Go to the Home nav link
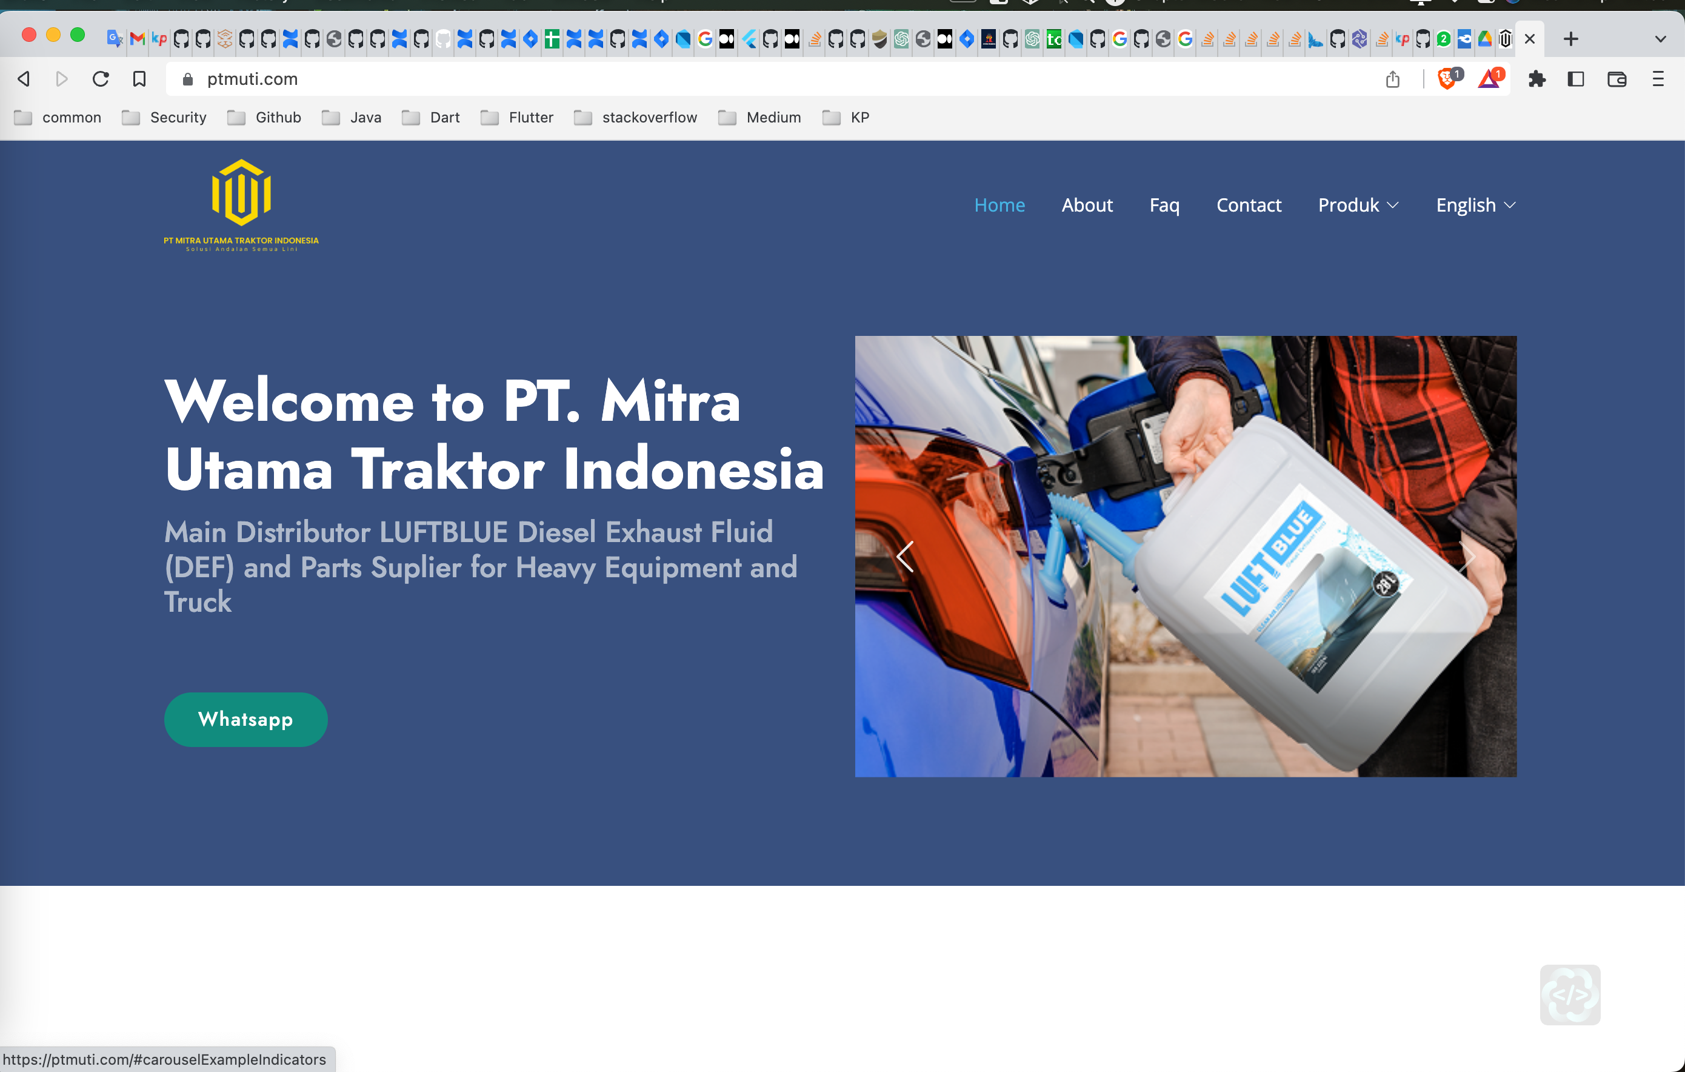This screenshot has height=1072, width=1685. click(999, 205)
